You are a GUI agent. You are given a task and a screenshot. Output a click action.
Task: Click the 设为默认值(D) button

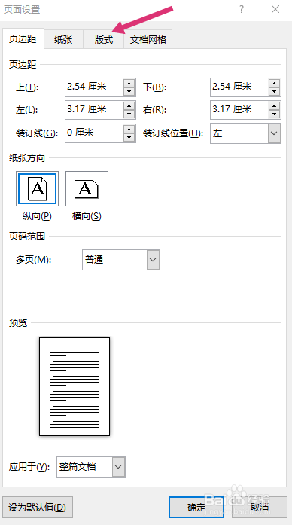(38, 507)
